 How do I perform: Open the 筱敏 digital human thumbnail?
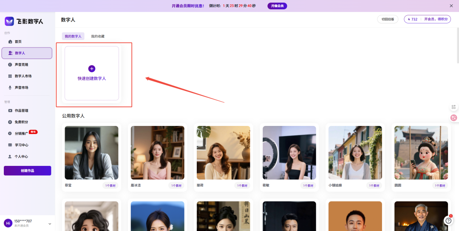(289, 153)
